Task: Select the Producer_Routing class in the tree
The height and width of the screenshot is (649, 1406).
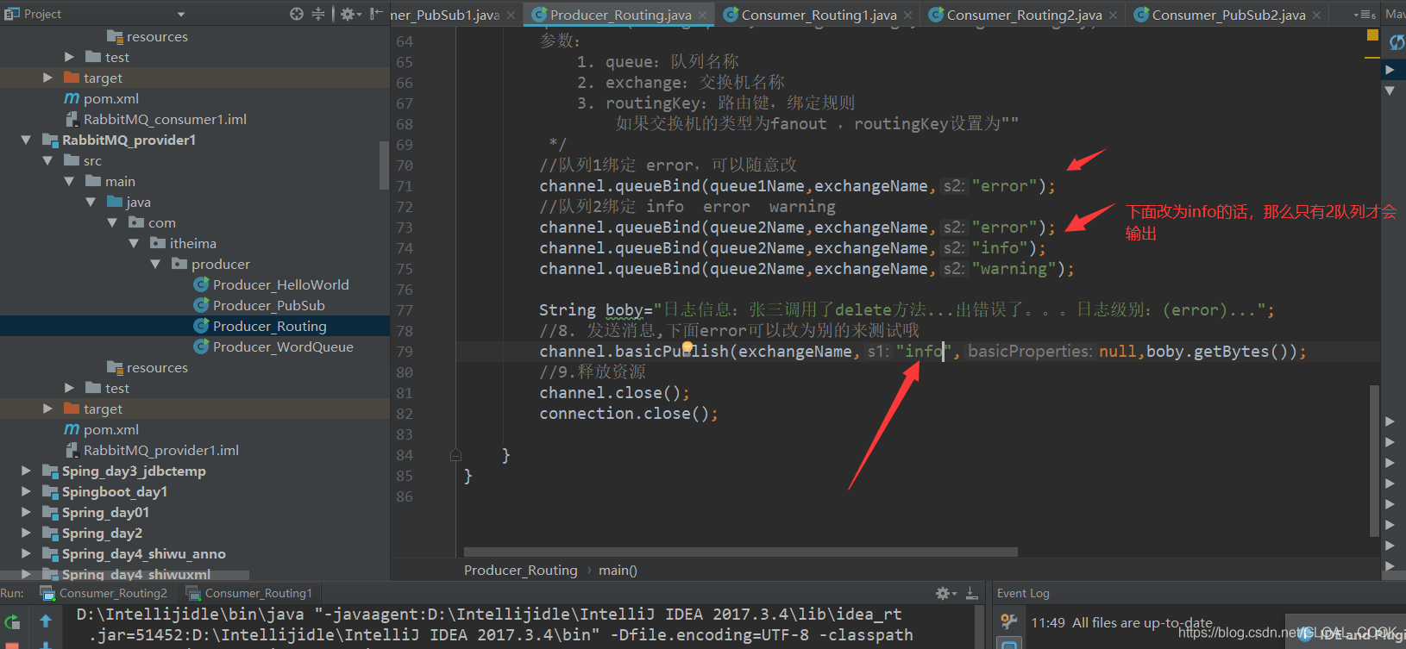Action: pos(269,326)
